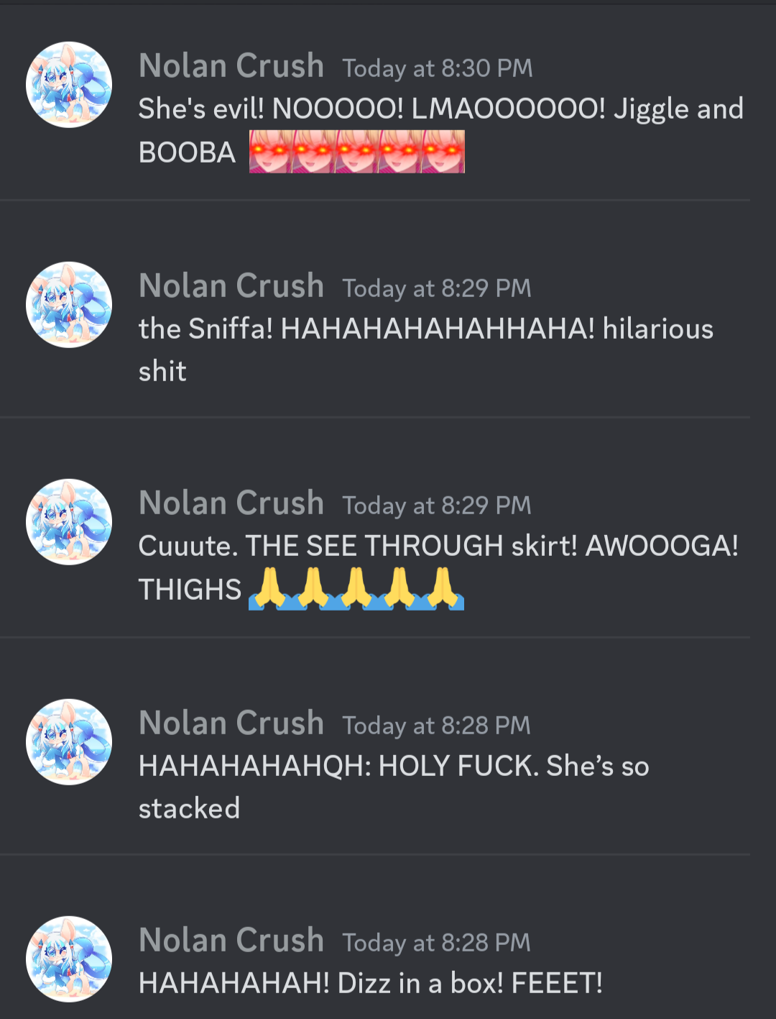Click the last praying hands emoji after THIGHS
776x1019 pixels.
click(443, 589)
